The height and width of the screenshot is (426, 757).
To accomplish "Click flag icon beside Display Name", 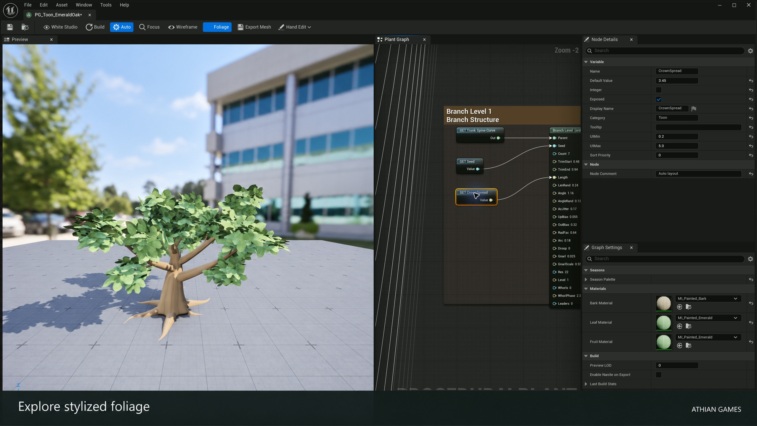I will [x=694, y=109].
